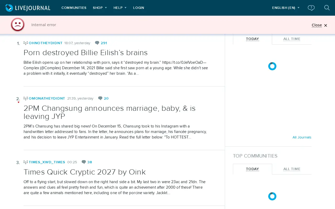The image size is (335, 209).
Task: Open the 38 comments bubble icon
Action: tap(84, 162)
